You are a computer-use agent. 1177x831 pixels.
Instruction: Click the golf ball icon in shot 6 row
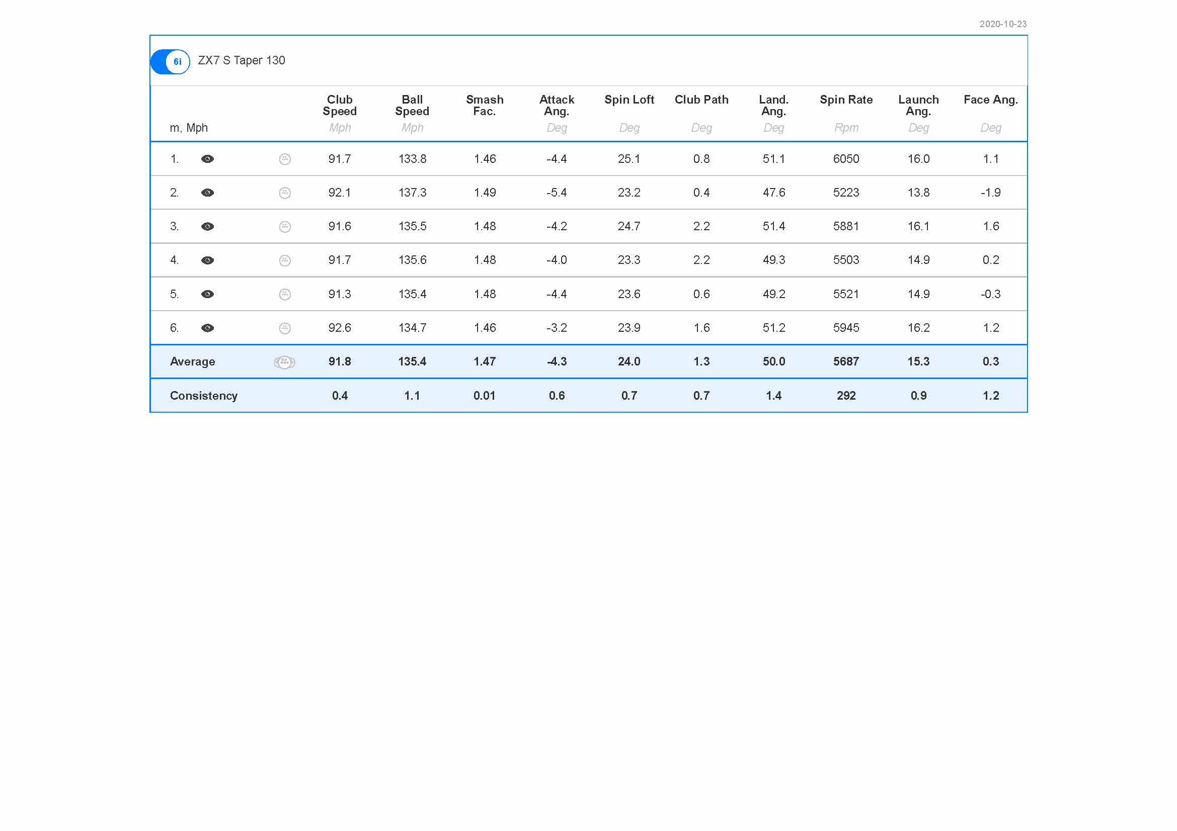285,328
